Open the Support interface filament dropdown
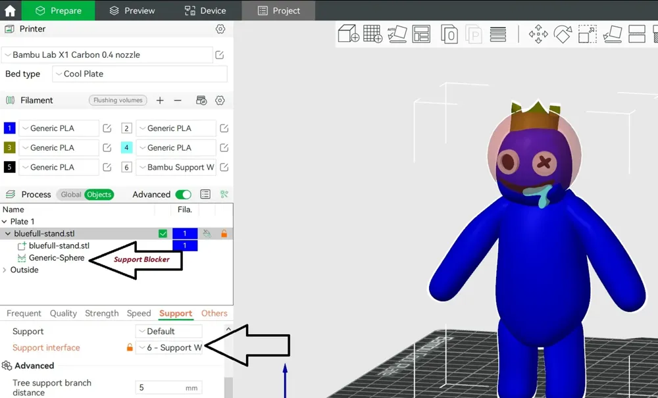658x398 pixels. [x=170, y=348]
